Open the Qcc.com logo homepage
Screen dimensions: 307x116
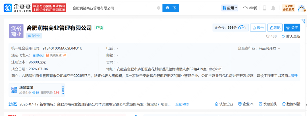click(x=17, y=8)
